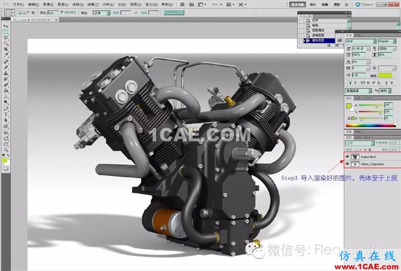The image size is (401, 271).
Task: Toggle Faux Italic in Character panel
Action: pos(355,83)
